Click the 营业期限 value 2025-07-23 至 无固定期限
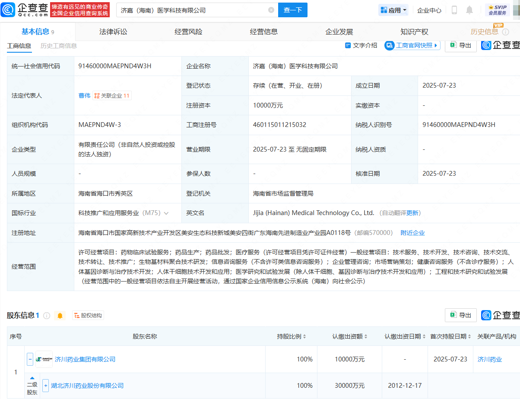The height and width of the screenshot is (399, 520). tap(290, 149)
